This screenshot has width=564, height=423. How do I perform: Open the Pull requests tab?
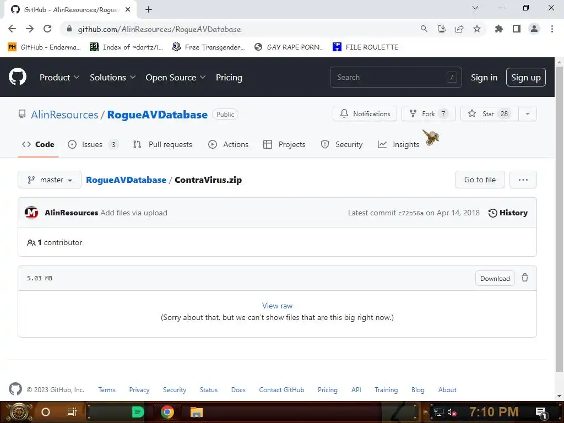[x=162, y=144]
